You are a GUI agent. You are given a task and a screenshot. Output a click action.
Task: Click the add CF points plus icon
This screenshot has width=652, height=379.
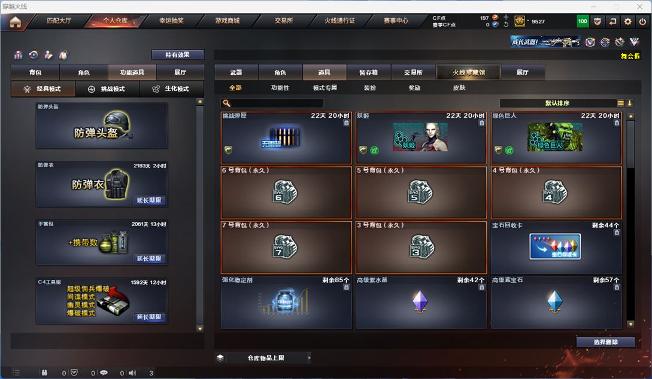(x=506, y=17)
